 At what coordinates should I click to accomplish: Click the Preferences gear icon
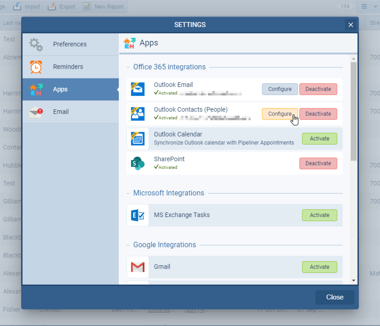pyautogui.click(x=36, y=44)
